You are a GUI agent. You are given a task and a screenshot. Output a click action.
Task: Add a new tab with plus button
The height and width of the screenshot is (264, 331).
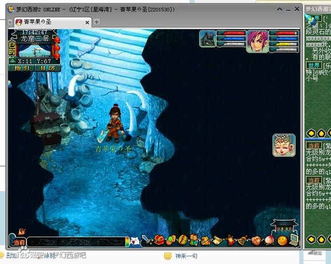(96, 22)
